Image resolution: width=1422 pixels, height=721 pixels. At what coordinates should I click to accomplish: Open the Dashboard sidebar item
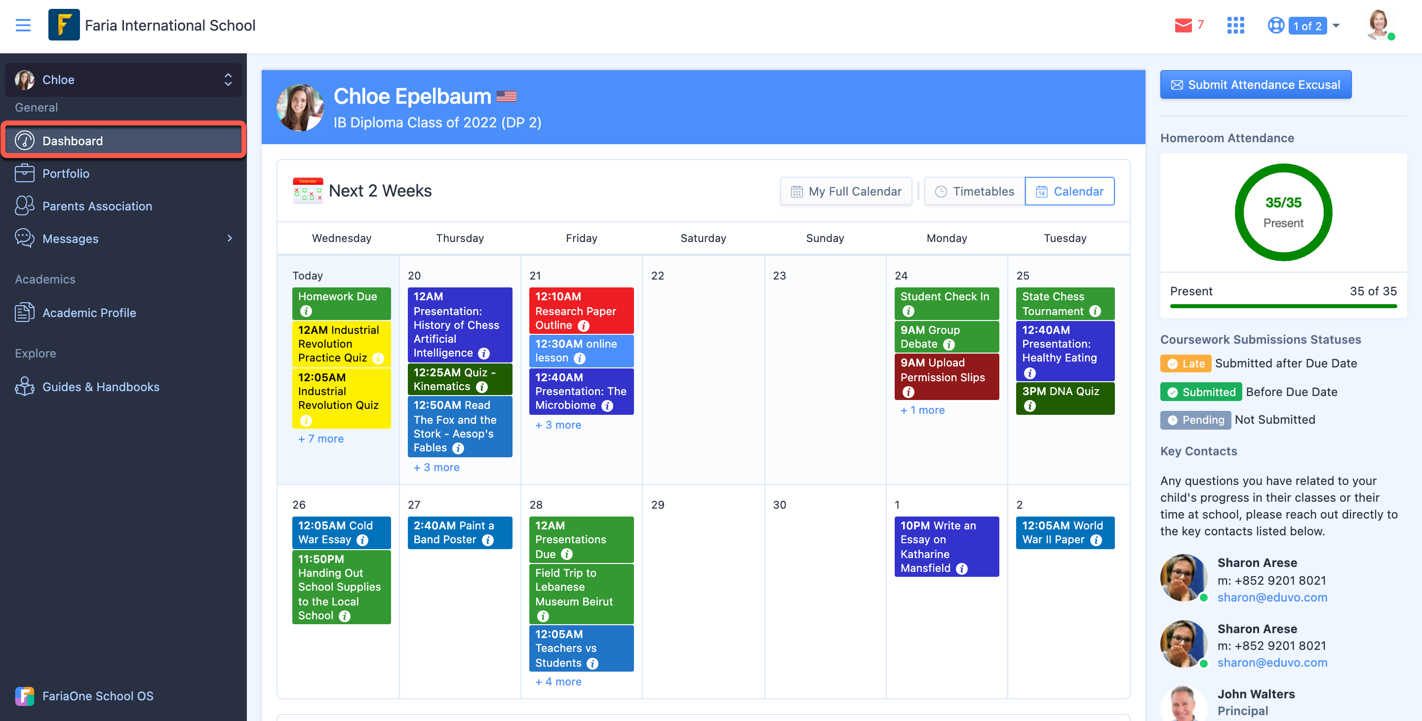click(x=123, y=141)
